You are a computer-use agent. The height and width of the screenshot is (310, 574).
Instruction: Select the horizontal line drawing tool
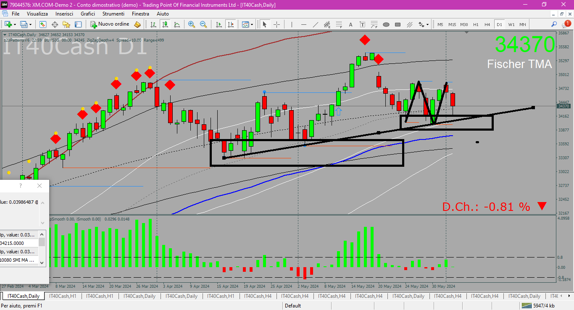303,24
